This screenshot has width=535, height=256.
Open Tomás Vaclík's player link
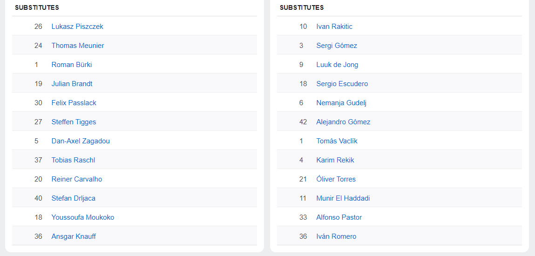point(337,141)
